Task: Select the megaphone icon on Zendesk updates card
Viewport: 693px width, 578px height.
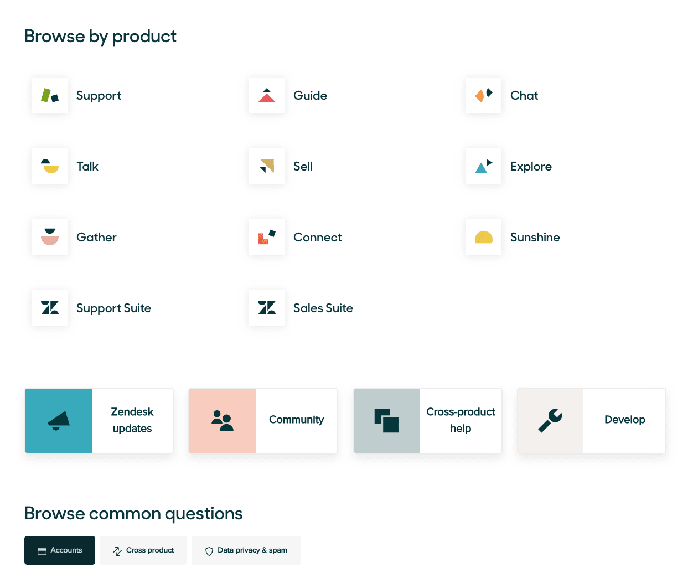Action: 59,421
